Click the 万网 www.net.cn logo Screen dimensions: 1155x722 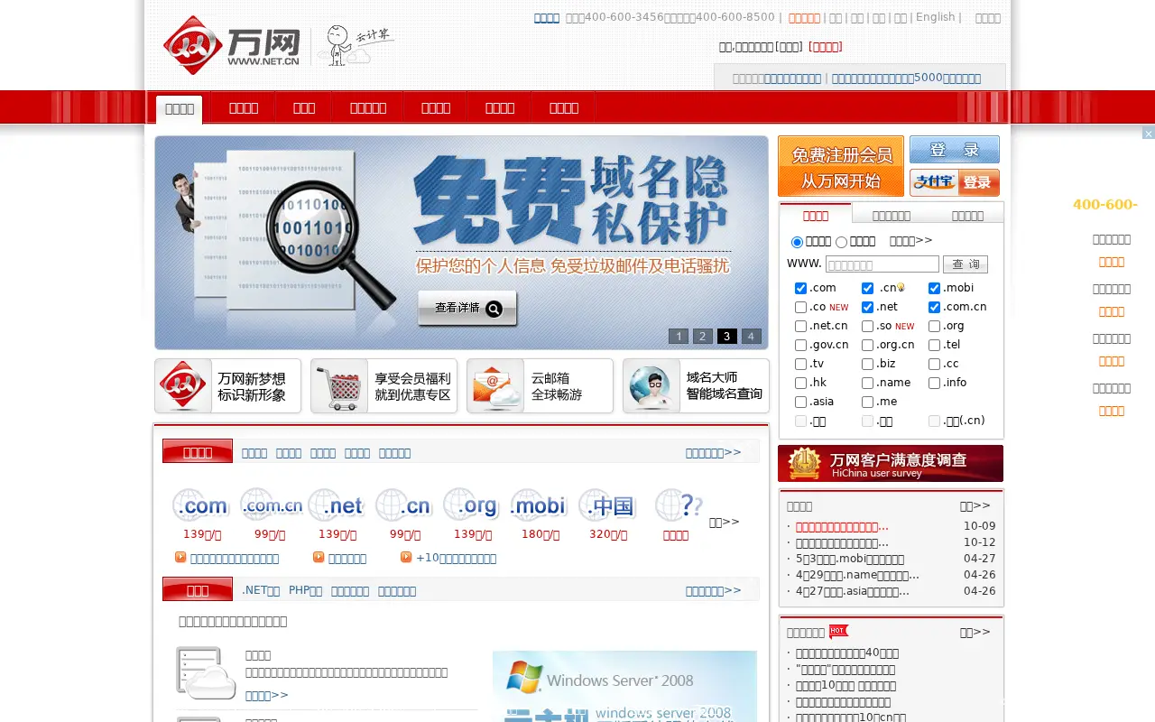click(x=231, y=45)
